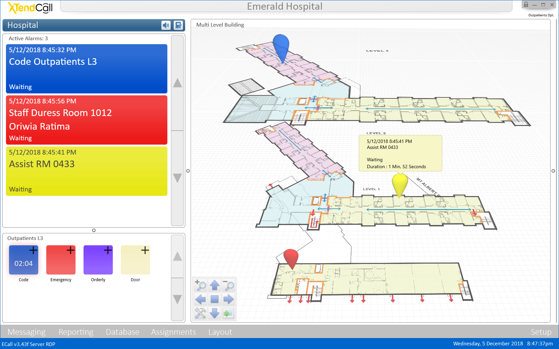Open map tools wrench and hammer icon

coord(201,313)
